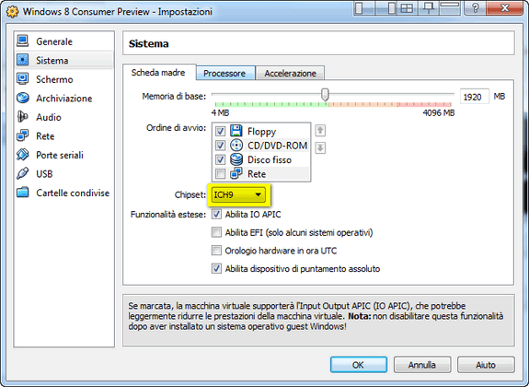Screen dimensions: 529x387
Task: Select the Sistema category icon
Action: [x=23, y=60]
